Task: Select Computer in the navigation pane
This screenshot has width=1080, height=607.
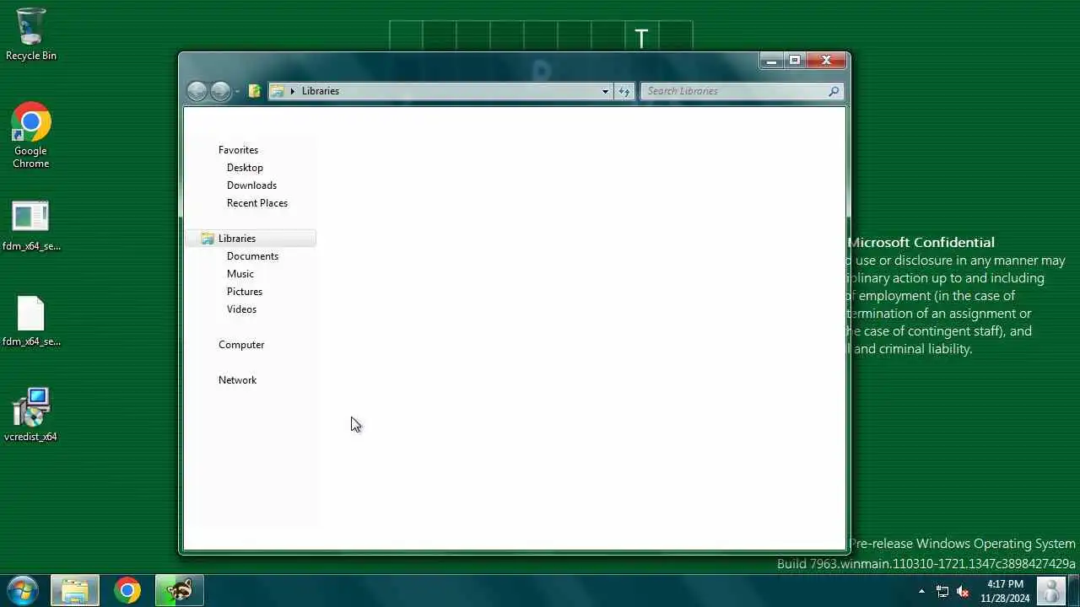Action: click(241, 345)
